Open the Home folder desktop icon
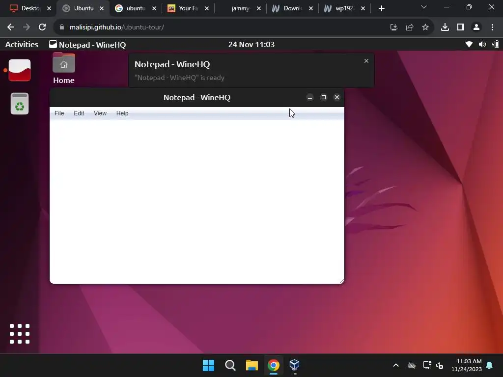 point(64,68)
